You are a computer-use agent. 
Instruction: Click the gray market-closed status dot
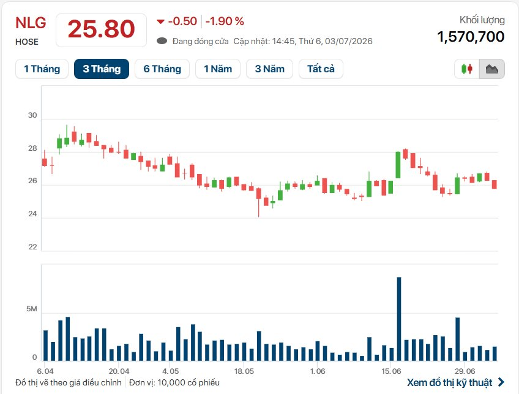click(162, 41)
